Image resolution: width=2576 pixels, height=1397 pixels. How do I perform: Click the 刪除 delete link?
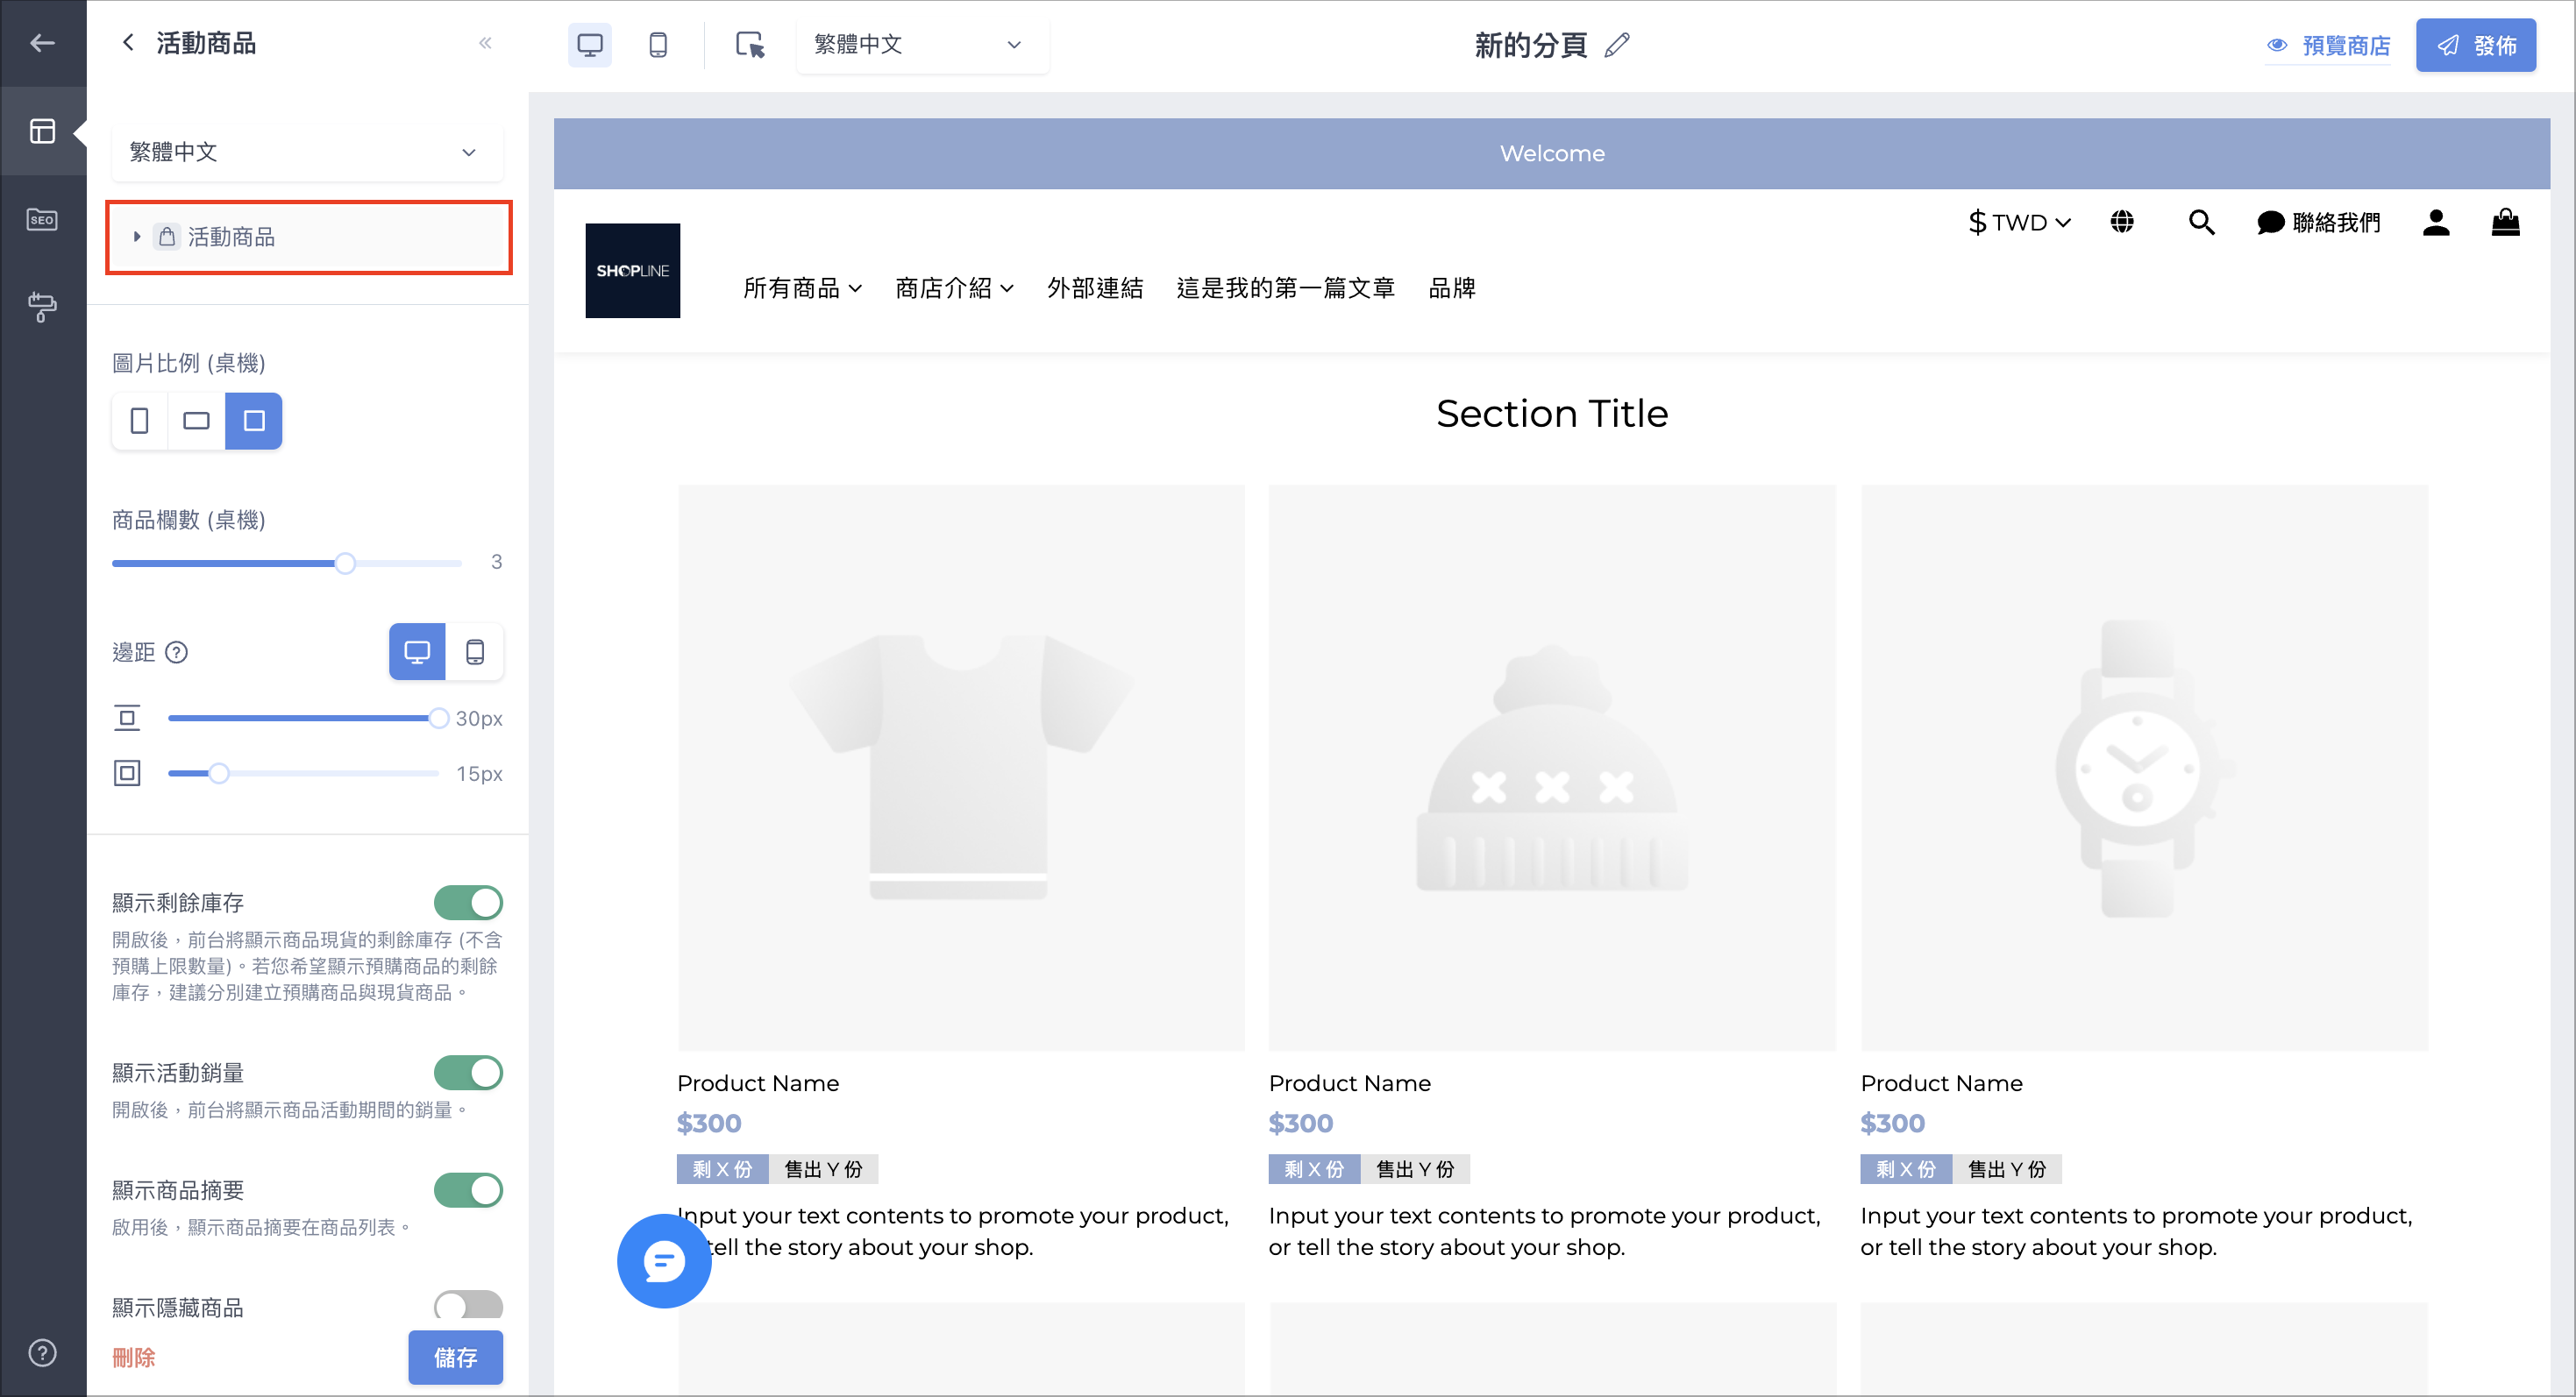[x=134, y=1357]
